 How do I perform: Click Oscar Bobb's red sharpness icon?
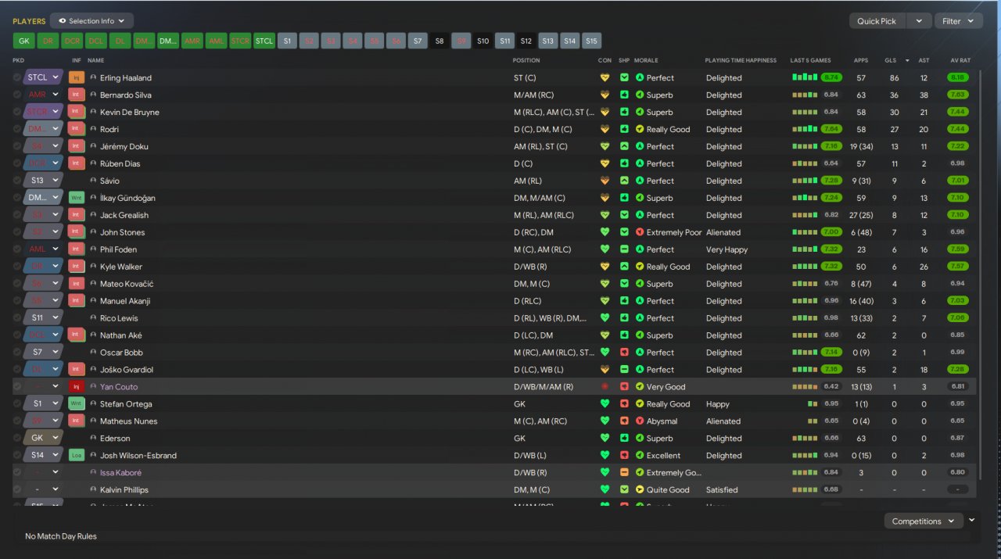click(x=624, y=353)
